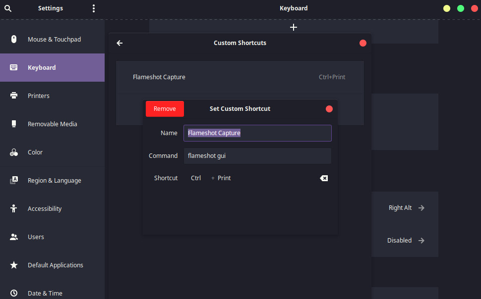The image size is (481, 299).
Task: Focus the Name input field
Action: (x=257, y=133)
